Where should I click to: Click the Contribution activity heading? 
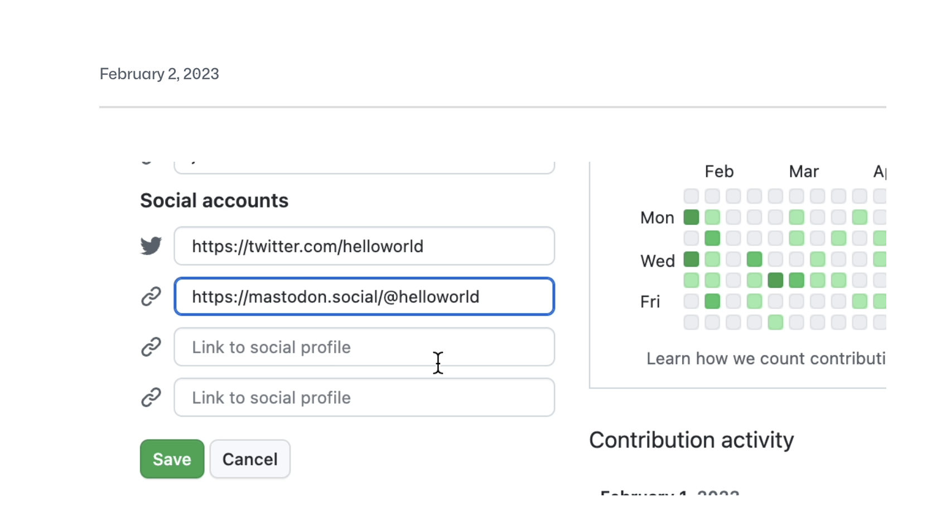tap(691, 440)
